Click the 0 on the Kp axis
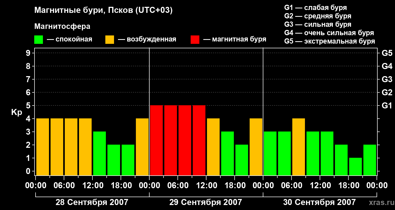Screen dimensions: 395x210 pos(29,171)
